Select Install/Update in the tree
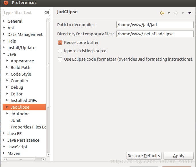The height and width of the screenshot is (167, 196). click(21, 48)
